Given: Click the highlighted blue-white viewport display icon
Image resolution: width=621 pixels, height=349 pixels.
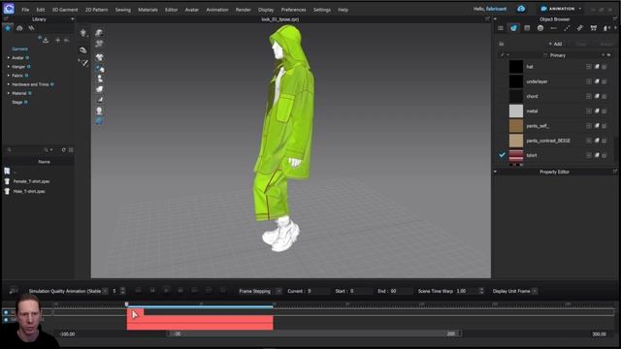Looking at the screenshot, I should 99,69.
